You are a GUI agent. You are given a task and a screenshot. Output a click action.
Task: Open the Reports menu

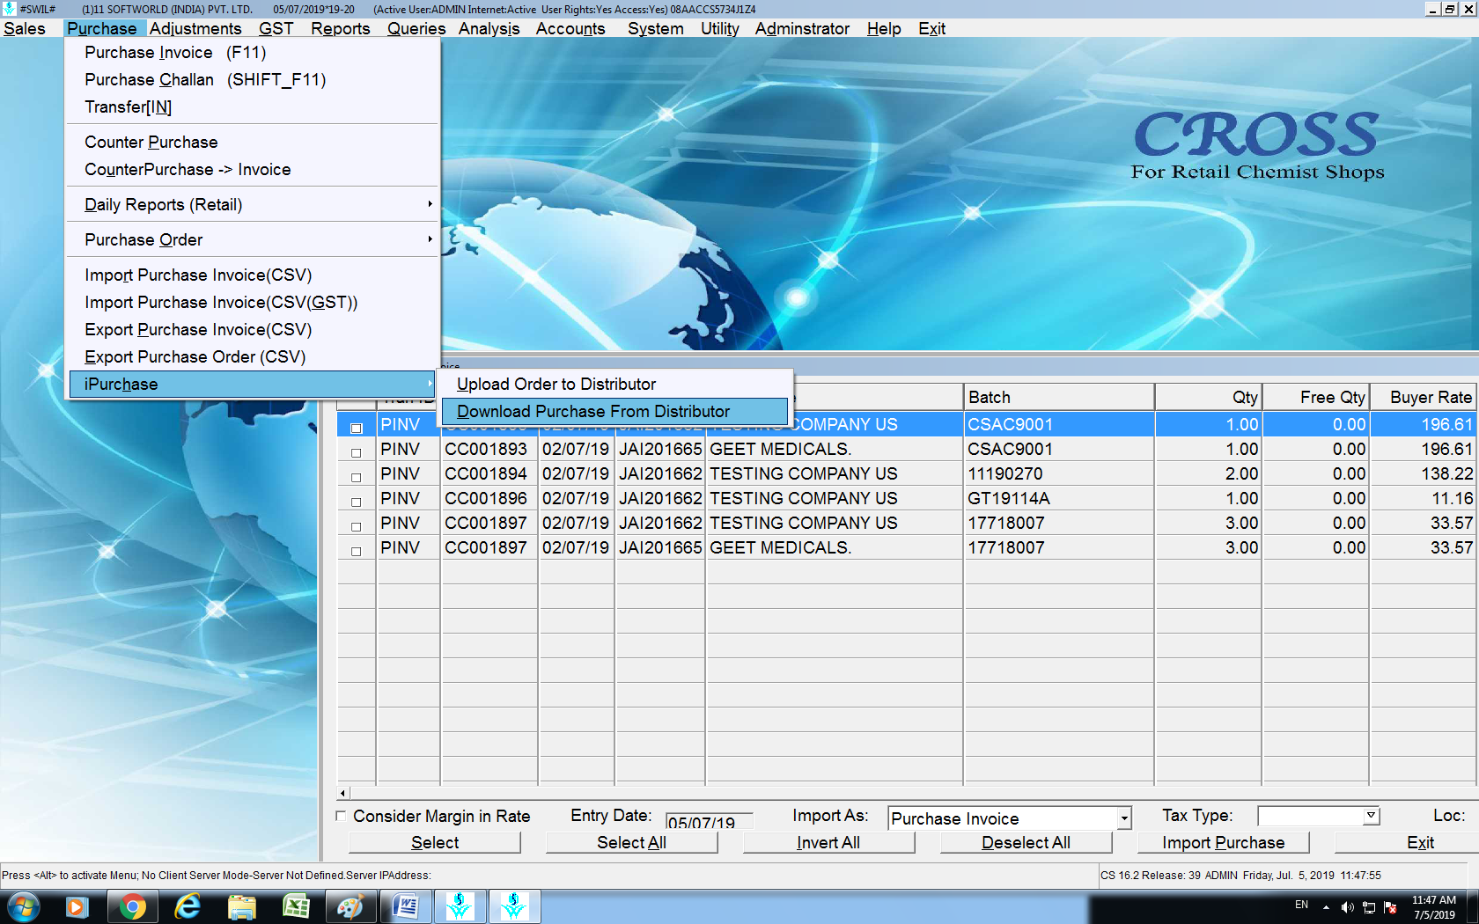coord(340,28)
